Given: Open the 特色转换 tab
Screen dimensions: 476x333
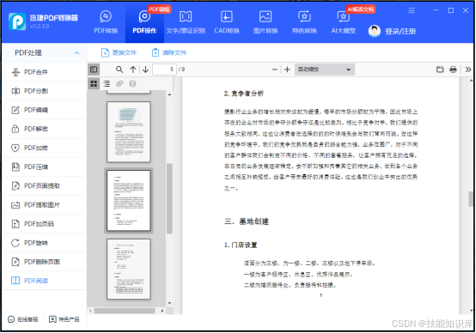Looking at the screenshot, I should click(x=304, y=22).
